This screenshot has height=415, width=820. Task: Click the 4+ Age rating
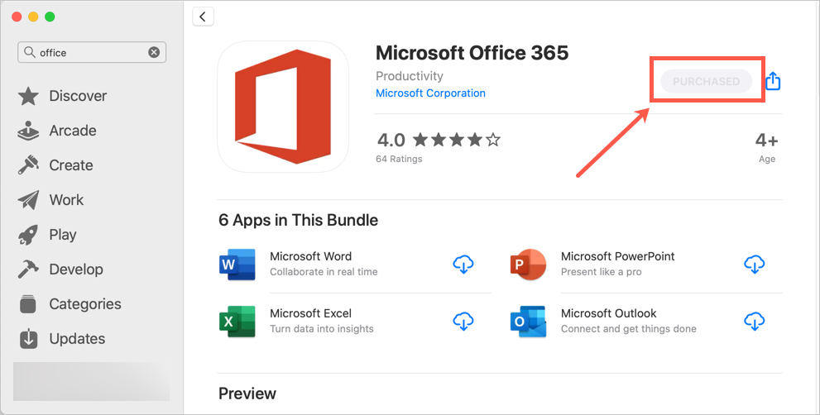click(767, 146)
